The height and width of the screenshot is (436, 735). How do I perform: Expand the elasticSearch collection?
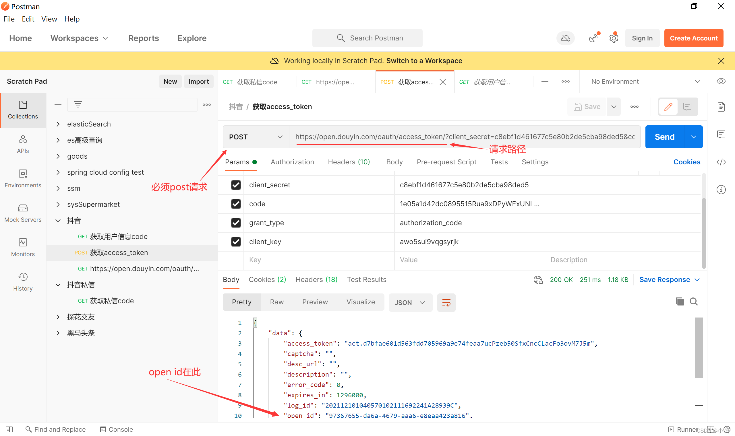coord(58,124)
